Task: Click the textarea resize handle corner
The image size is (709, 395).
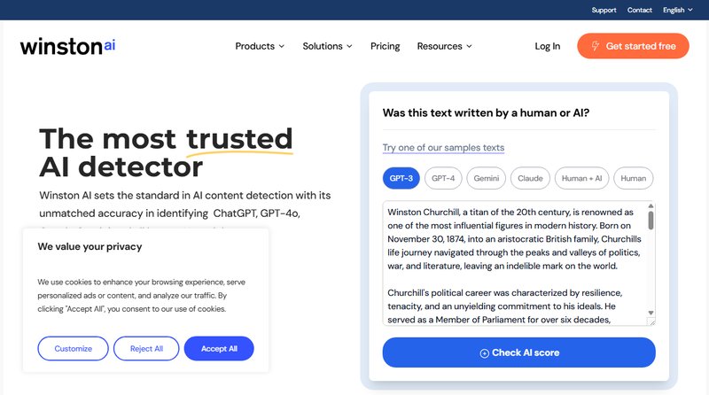Action: pyautogui.click(x=651, y=321)
